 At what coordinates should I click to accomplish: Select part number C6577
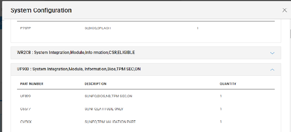pyautogui.click(x=26, y=109)
